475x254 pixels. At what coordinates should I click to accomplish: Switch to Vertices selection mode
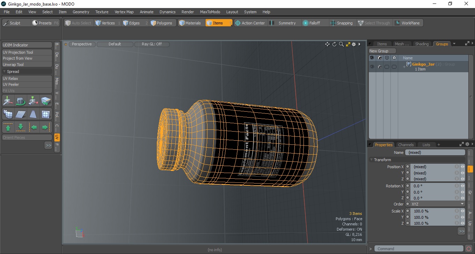[x=108, y=23]
